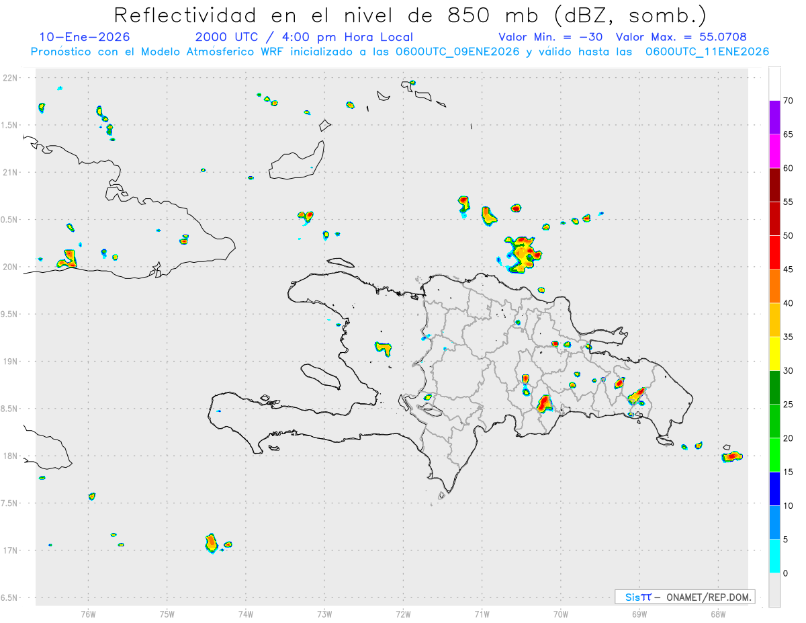Click the color bar label '0'
806x623 pixels.
[x=786, y=573]
